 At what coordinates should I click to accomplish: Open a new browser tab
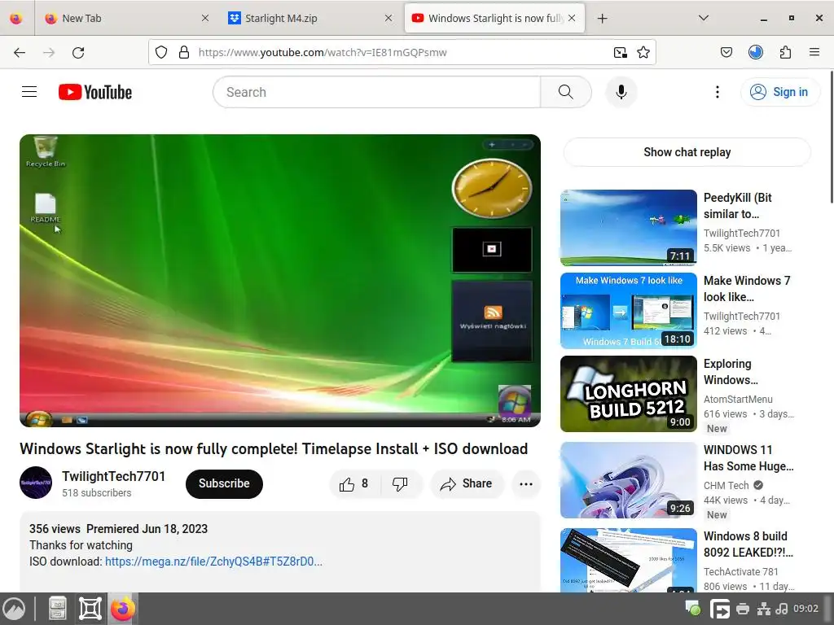pos(602,18)
